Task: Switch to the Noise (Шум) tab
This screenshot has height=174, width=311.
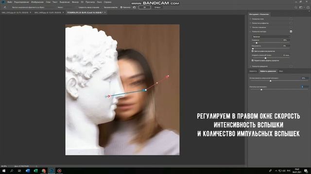Action: (x=281, y=71)
